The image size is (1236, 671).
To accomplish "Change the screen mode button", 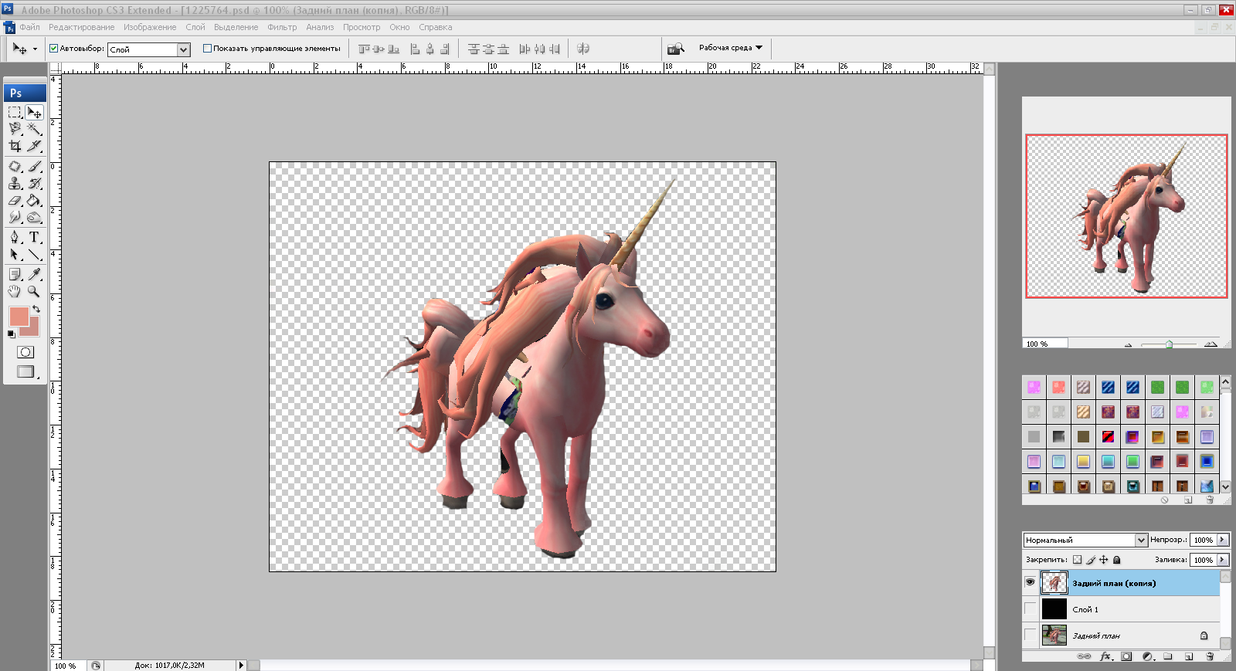I will click(25, 371).
